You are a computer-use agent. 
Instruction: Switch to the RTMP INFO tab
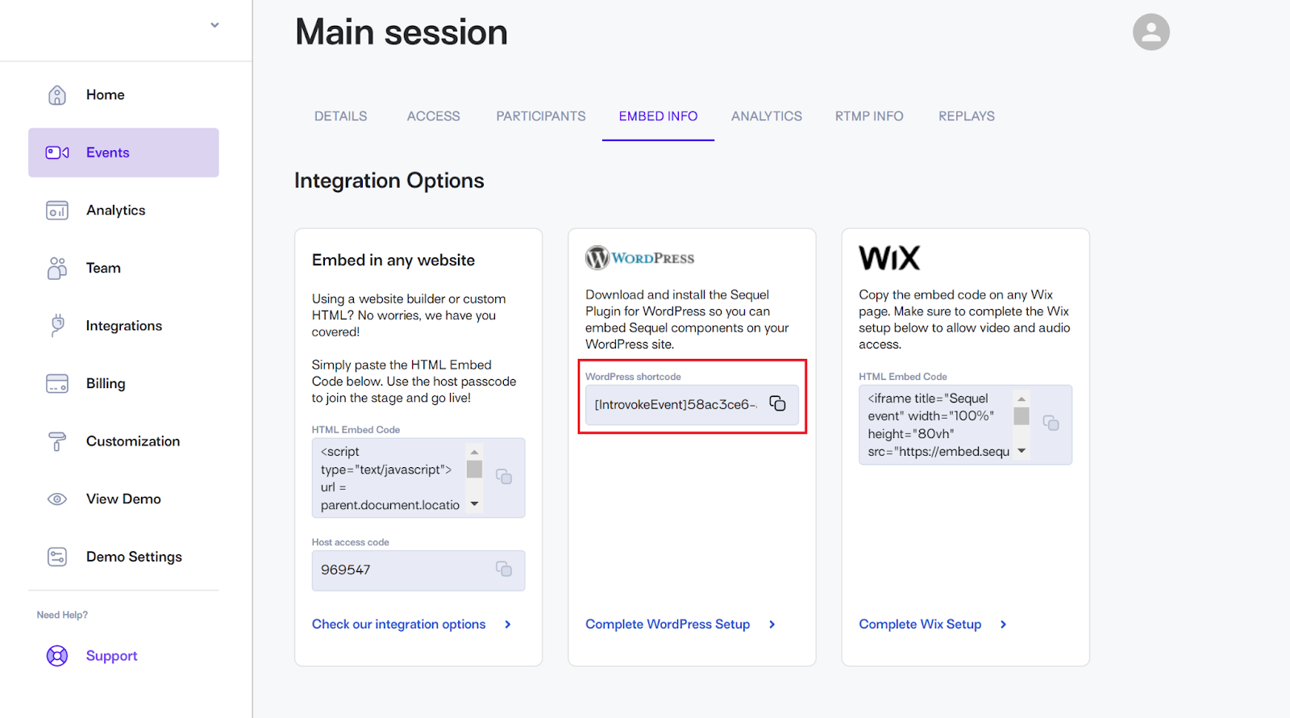[x=869, y=116]
